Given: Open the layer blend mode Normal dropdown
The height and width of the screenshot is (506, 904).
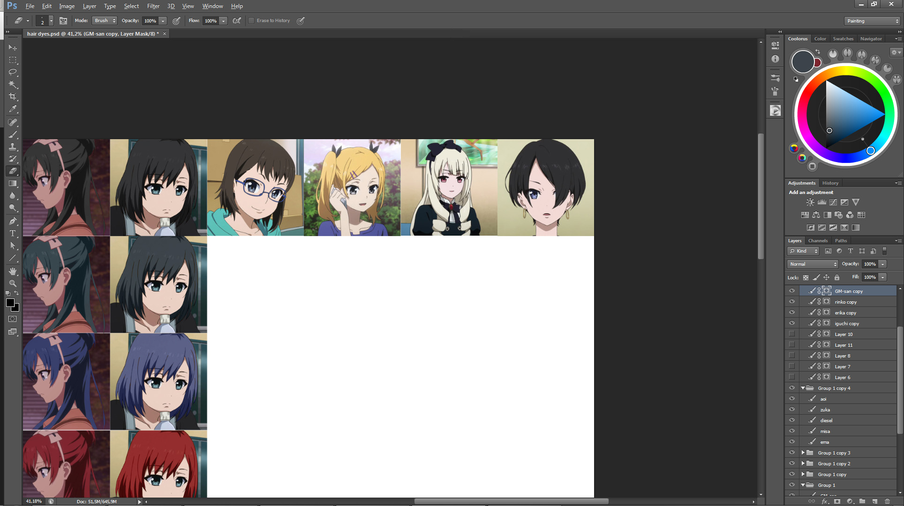Looking at the screenshot, I should (x=813, y=264).
